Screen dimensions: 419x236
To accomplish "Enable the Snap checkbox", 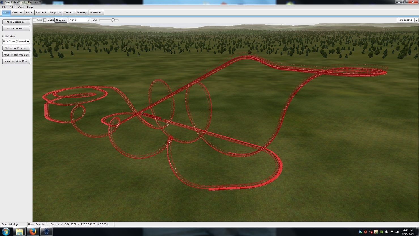I will pos(45,20).
